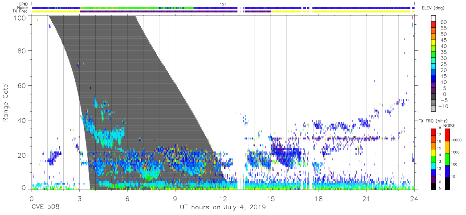Click x-axis hour label 12

point(223,198)
